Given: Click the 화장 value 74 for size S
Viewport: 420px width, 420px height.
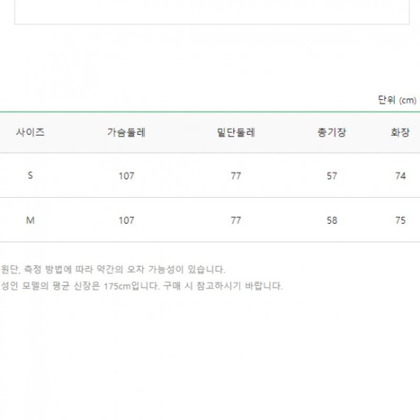Looking at the screenshot, I should (x=401, y=176).
